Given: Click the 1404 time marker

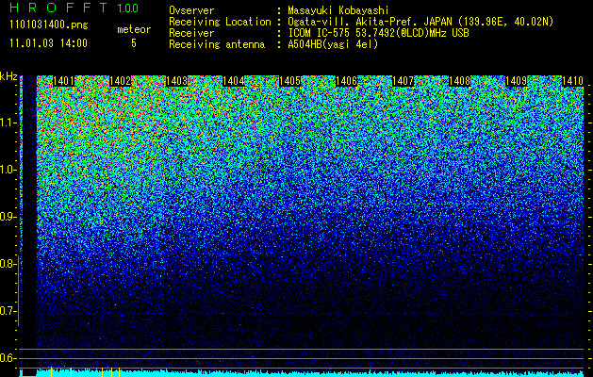Looking at the screenshot, I should click(234, 81).
